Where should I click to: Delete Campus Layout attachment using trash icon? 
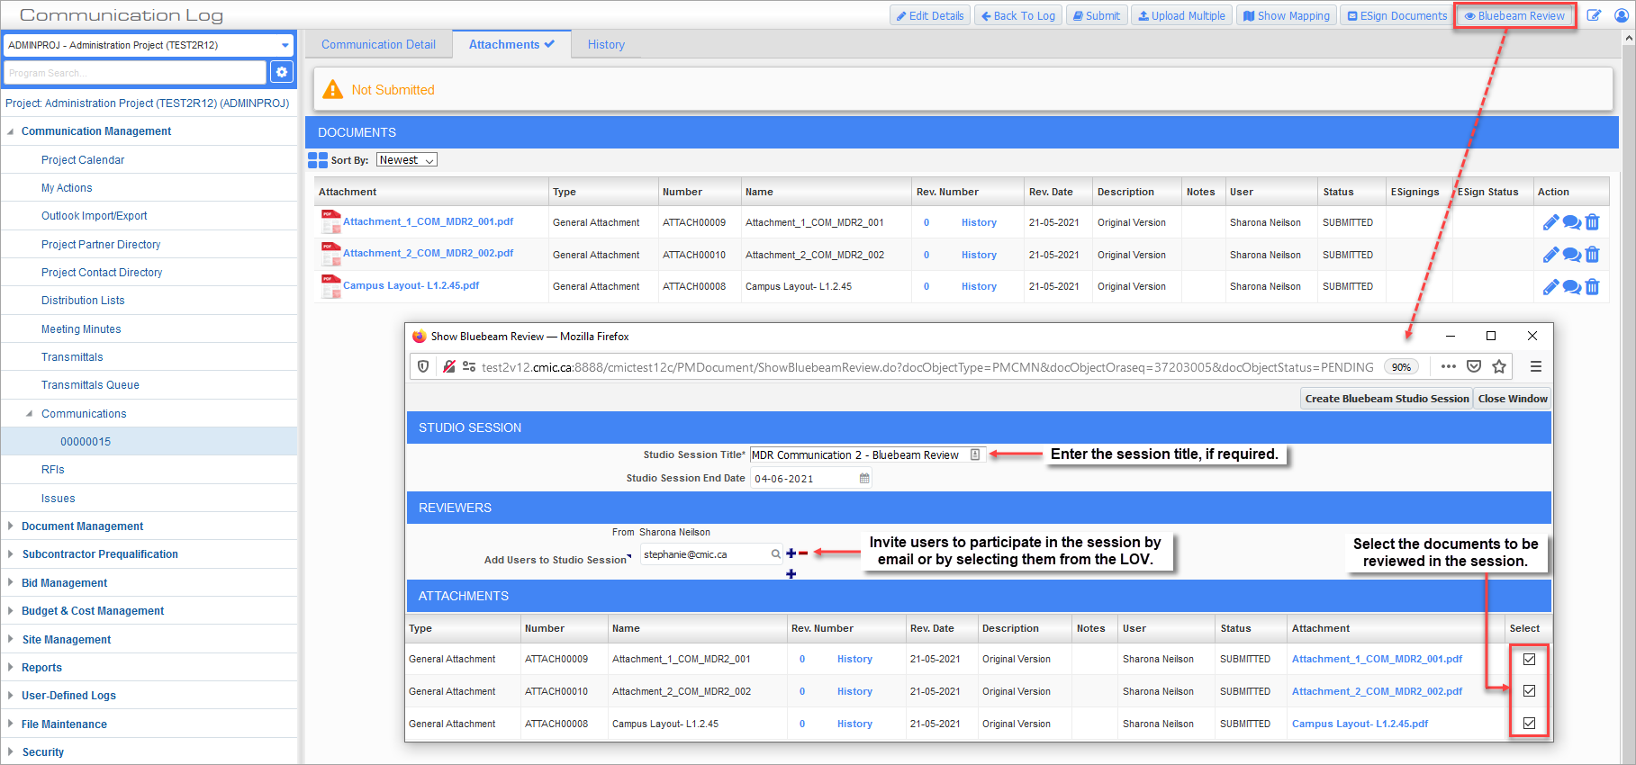click(1592, 287)
